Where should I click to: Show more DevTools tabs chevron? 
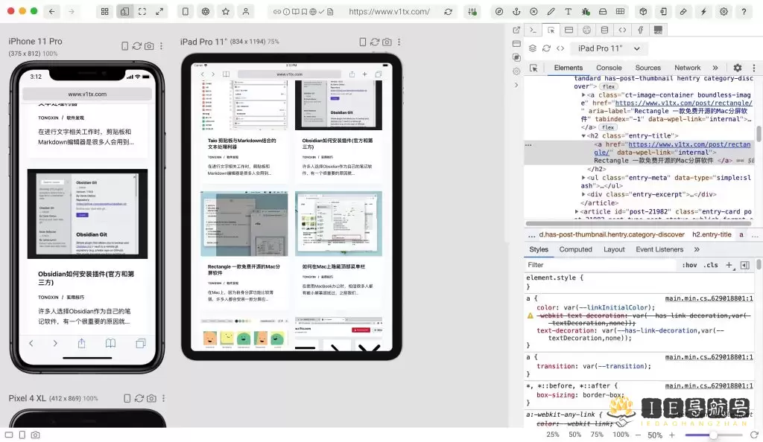(x=715, y=68)
